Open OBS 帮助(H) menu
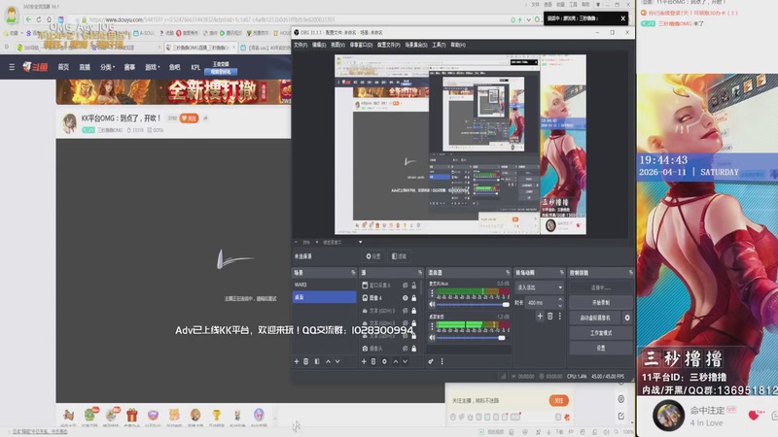The width and height of the screenshot is (778, 437). pyautogui.click(x=458, y=45)
